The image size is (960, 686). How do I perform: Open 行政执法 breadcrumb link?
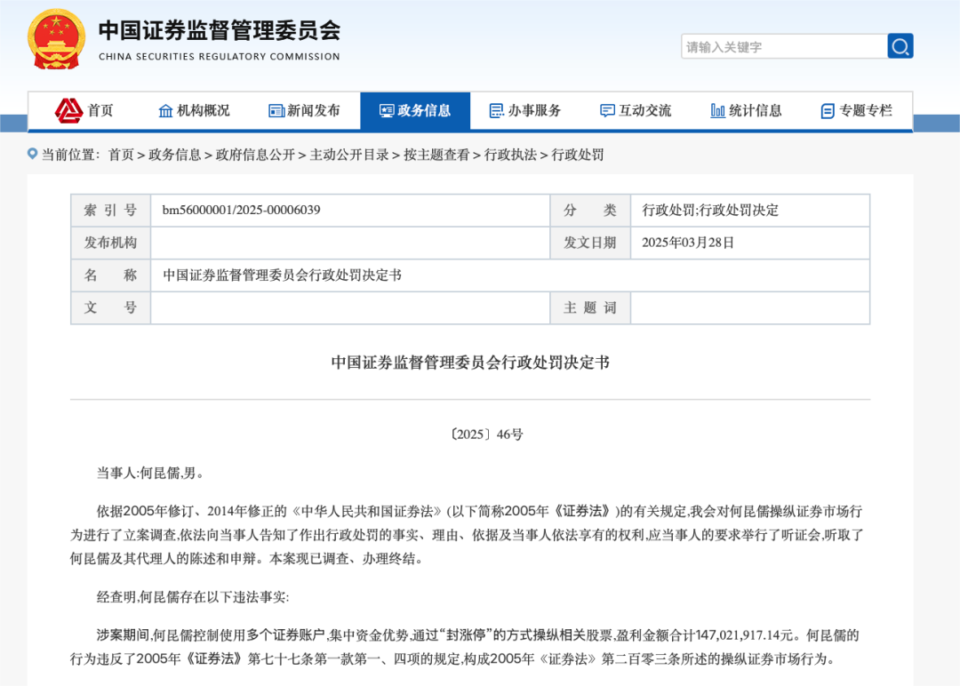click(x=510, y=155)
